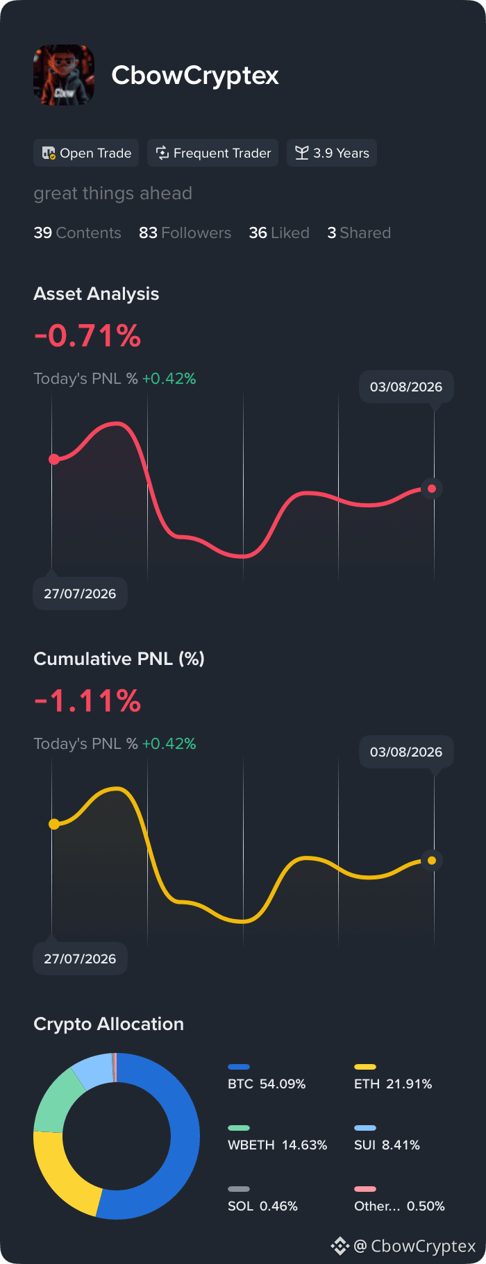This screenshot has height=1264, width=486.
Task: Click the 27/07/2026 label under Asset Analysis
Action: pos(81,593)
